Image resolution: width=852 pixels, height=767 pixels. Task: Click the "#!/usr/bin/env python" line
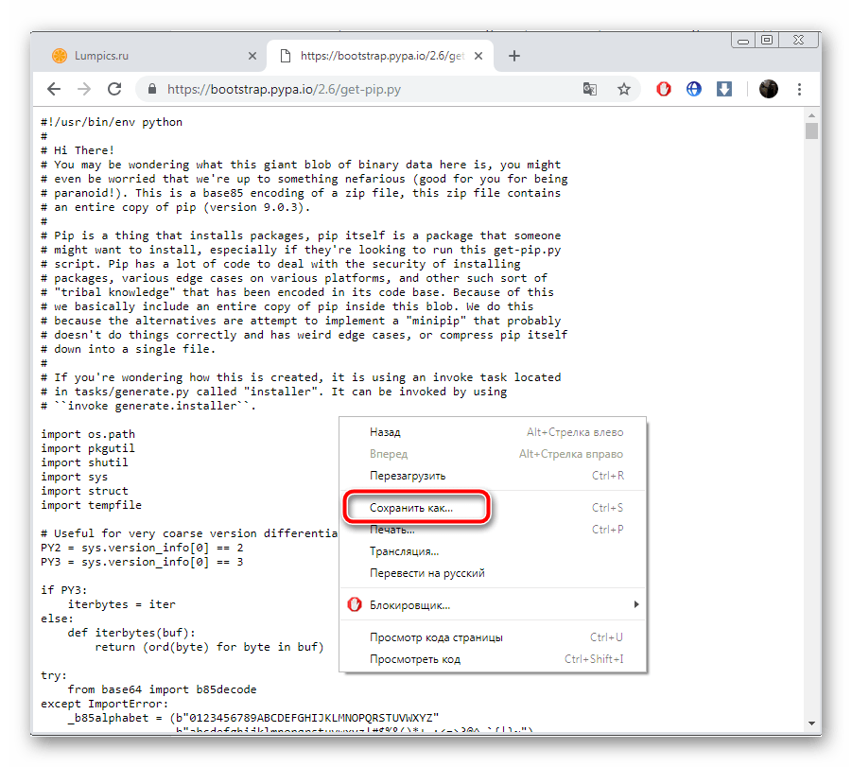pyautogui.click(x=112, y=122)
